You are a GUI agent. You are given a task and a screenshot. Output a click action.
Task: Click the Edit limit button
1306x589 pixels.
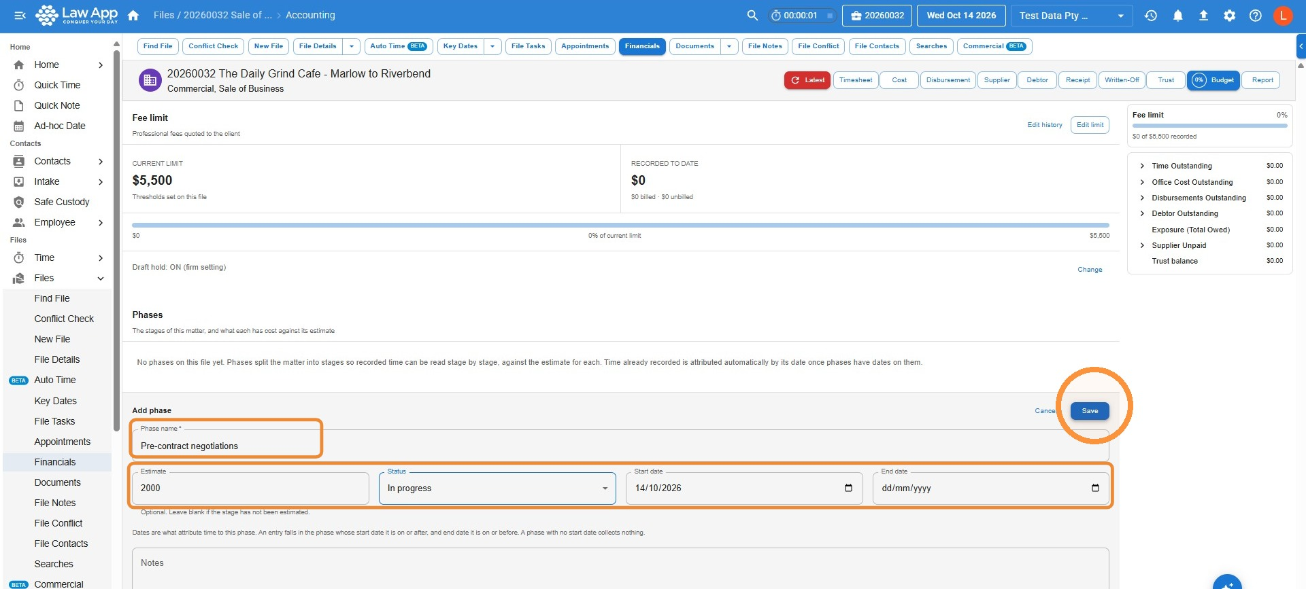pyautogui.click(x=1090, y=125)
